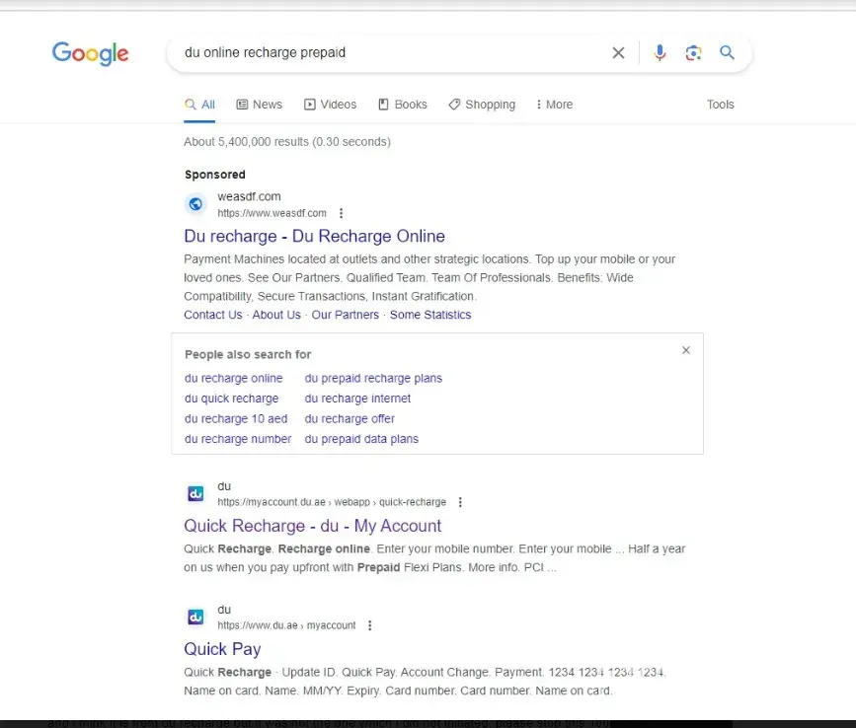Click the weasdf.com globe favicon
The width and height of the screenshot is (856, 728).
(x=195, y=204)
